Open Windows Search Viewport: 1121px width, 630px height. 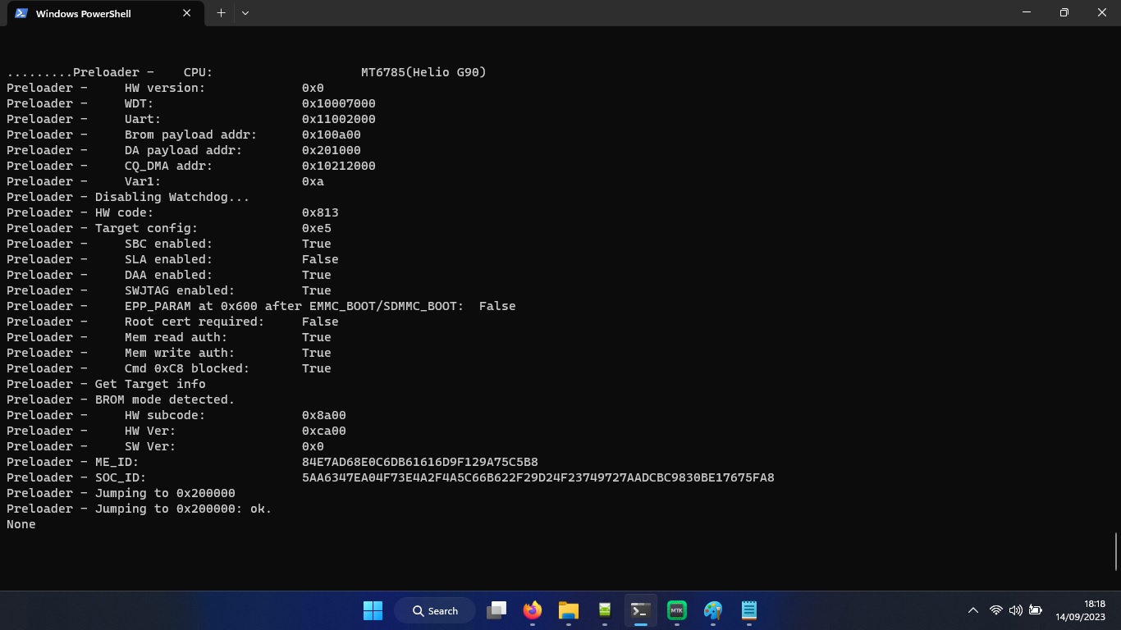[x=434, y=610]
